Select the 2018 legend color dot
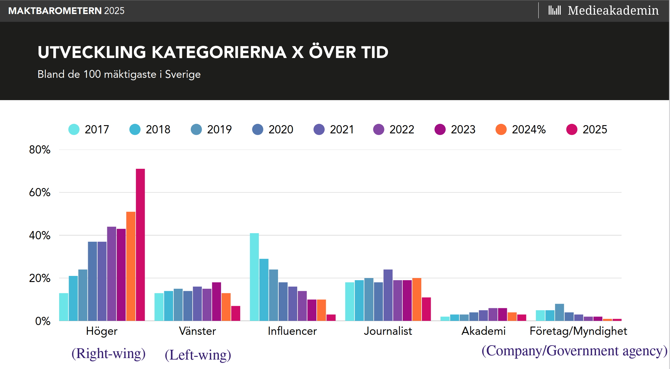The width and height of the screenshot is (670, 369). tap(135, 129)
